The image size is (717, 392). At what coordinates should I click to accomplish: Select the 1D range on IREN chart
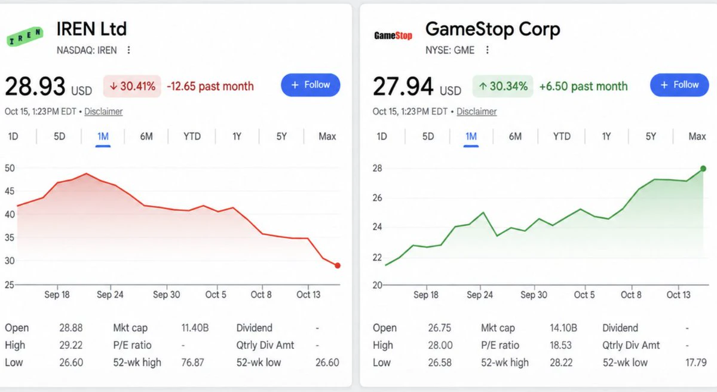pyautogui.click(x=13, y=136)
